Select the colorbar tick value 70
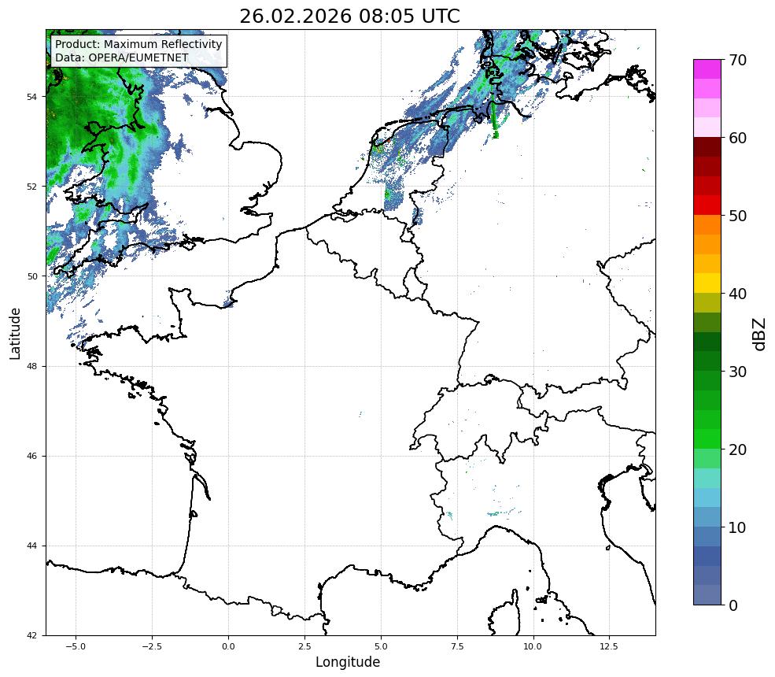The width and height of the screenshot is (775, 677). coord(737,60)
